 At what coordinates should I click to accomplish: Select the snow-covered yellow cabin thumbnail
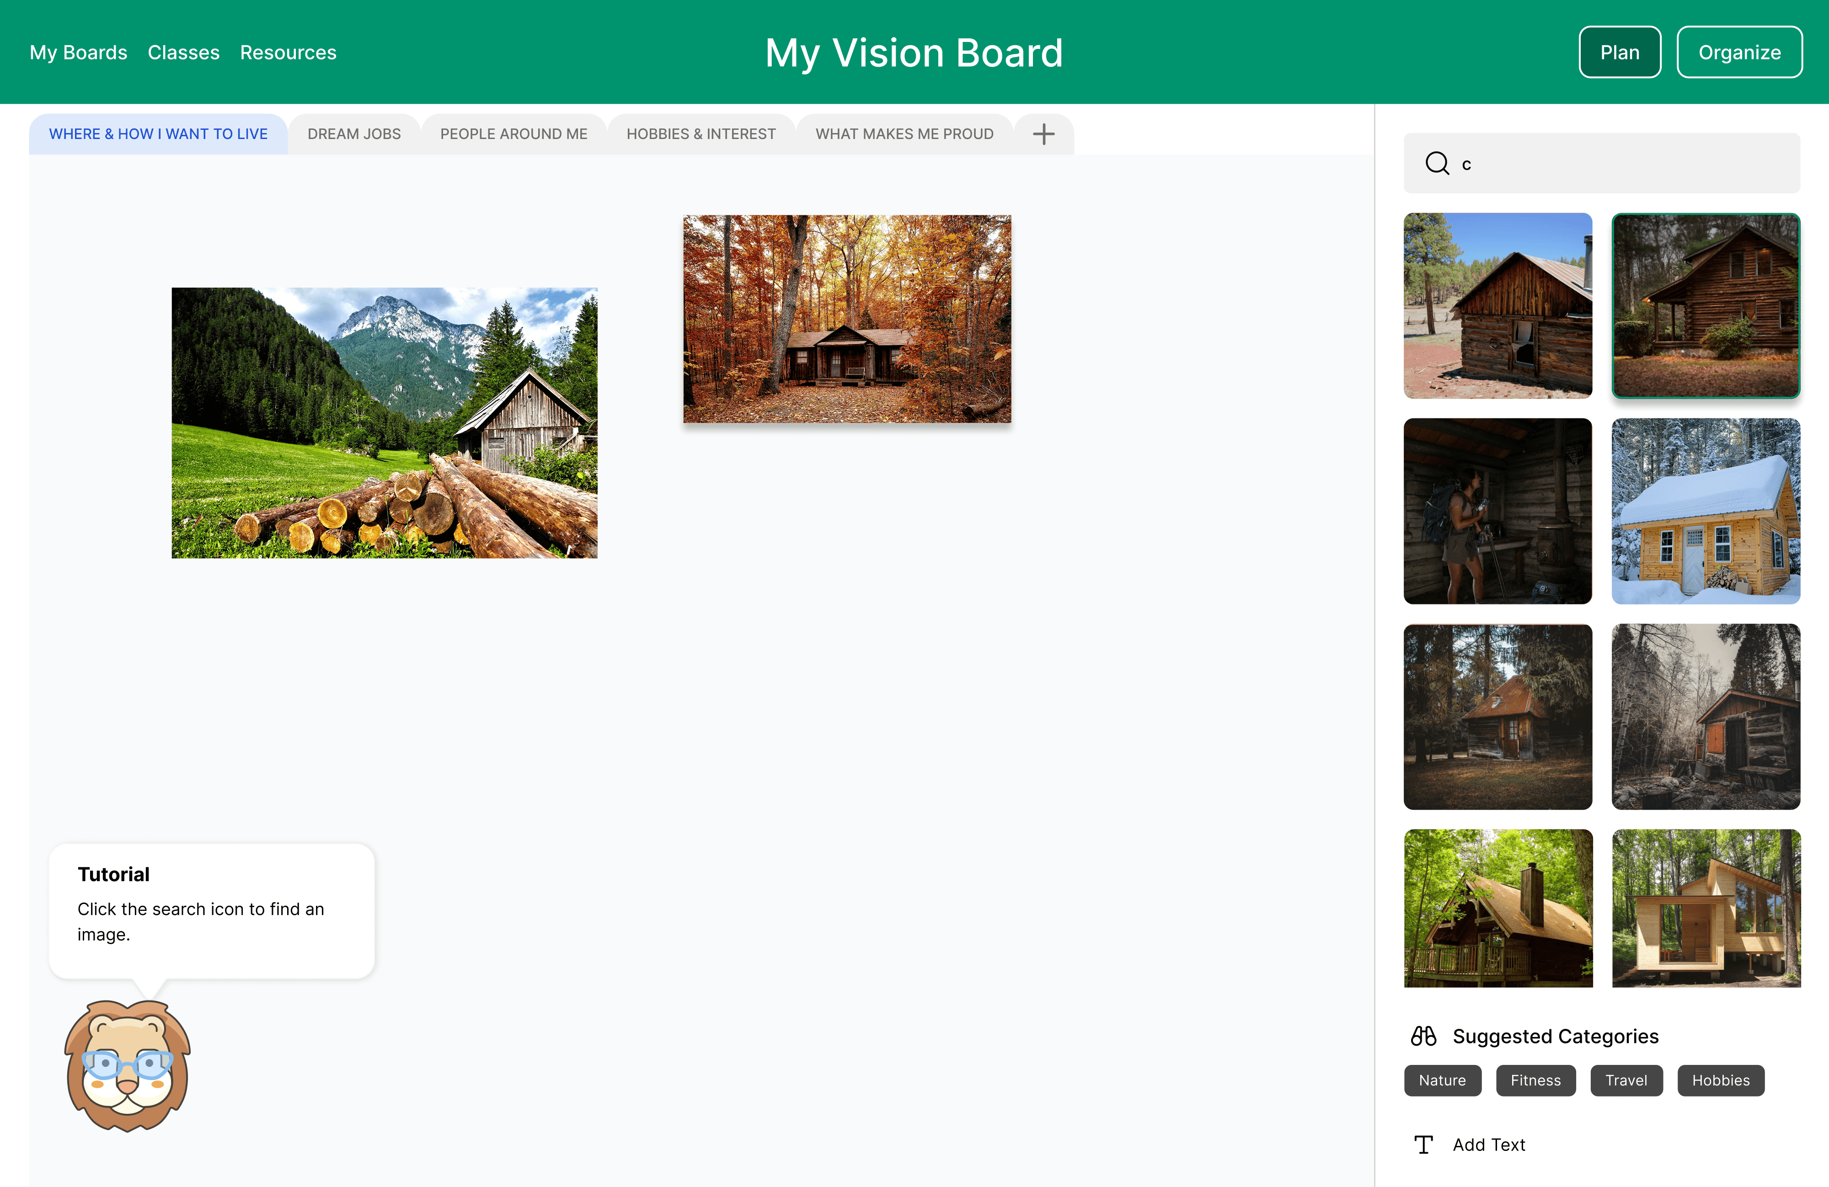[x=1705, y=511]
